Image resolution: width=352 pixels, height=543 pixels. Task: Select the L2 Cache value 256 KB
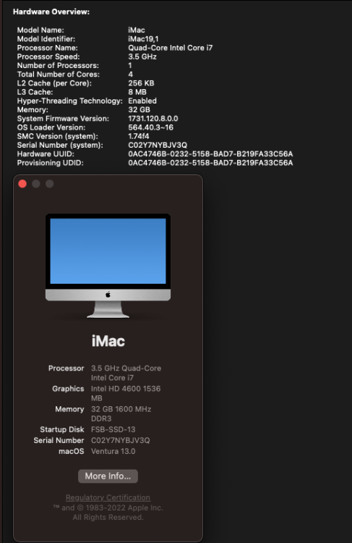[141, 83]
